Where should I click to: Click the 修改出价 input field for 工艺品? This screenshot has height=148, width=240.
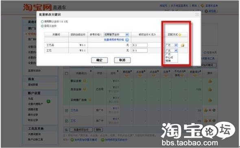coord(140,45)
